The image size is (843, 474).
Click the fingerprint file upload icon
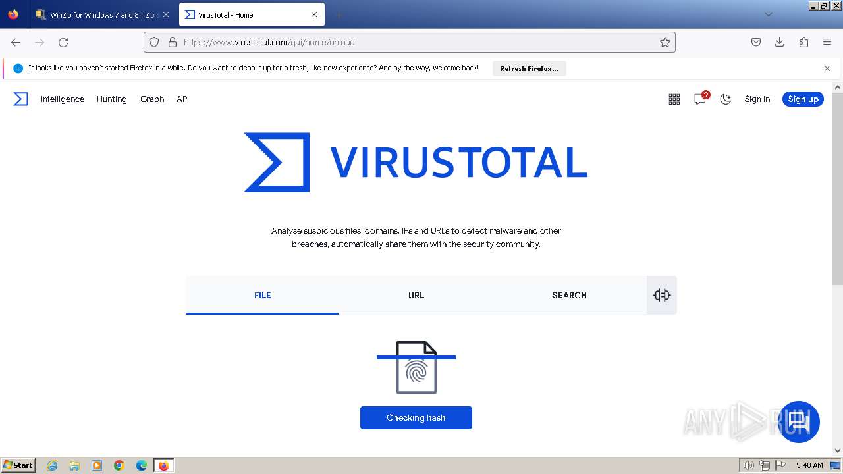click(416, 367)
